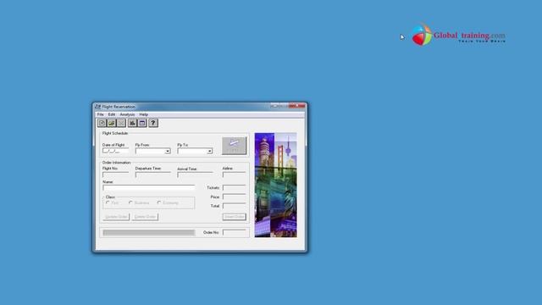Click the Open Order folder icon
The image size is (542, 305).
pos(112,123)
